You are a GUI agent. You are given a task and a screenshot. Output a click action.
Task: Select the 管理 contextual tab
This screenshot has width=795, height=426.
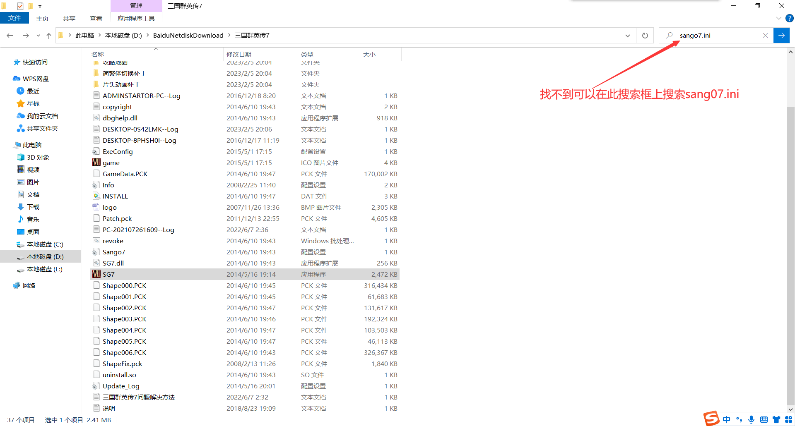136,6
